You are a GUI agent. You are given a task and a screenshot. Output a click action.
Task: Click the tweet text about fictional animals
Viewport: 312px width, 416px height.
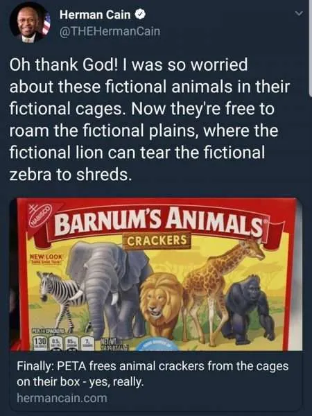148,120
